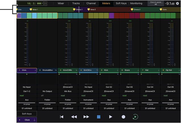Toggle S1 unlinked on the Click strip

coord(27,108)
